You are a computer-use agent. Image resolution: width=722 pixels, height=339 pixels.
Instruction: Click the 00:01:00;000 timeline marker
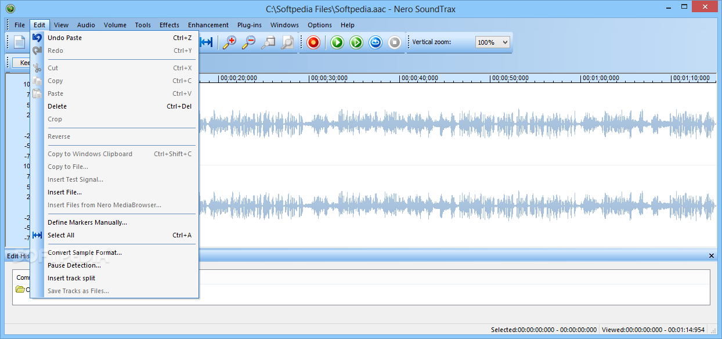click(601, 78)
